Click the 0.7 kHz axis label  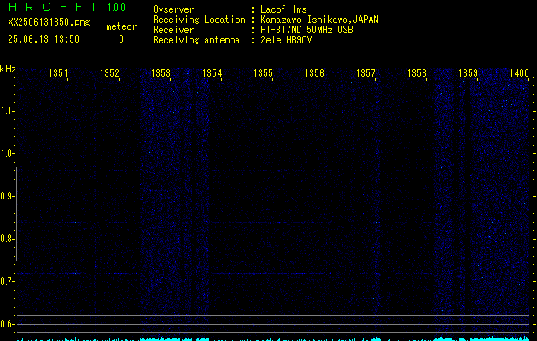6,281
